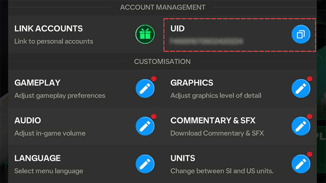Click the green gift icon for Link Accounts
This screenshot has height=183, width=326.
tap(145, 34)
